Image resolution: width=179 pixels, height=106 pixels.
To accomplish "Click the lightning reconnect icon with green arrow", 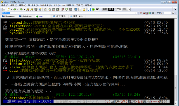I will pyautogui.click(x=32, y=9).
